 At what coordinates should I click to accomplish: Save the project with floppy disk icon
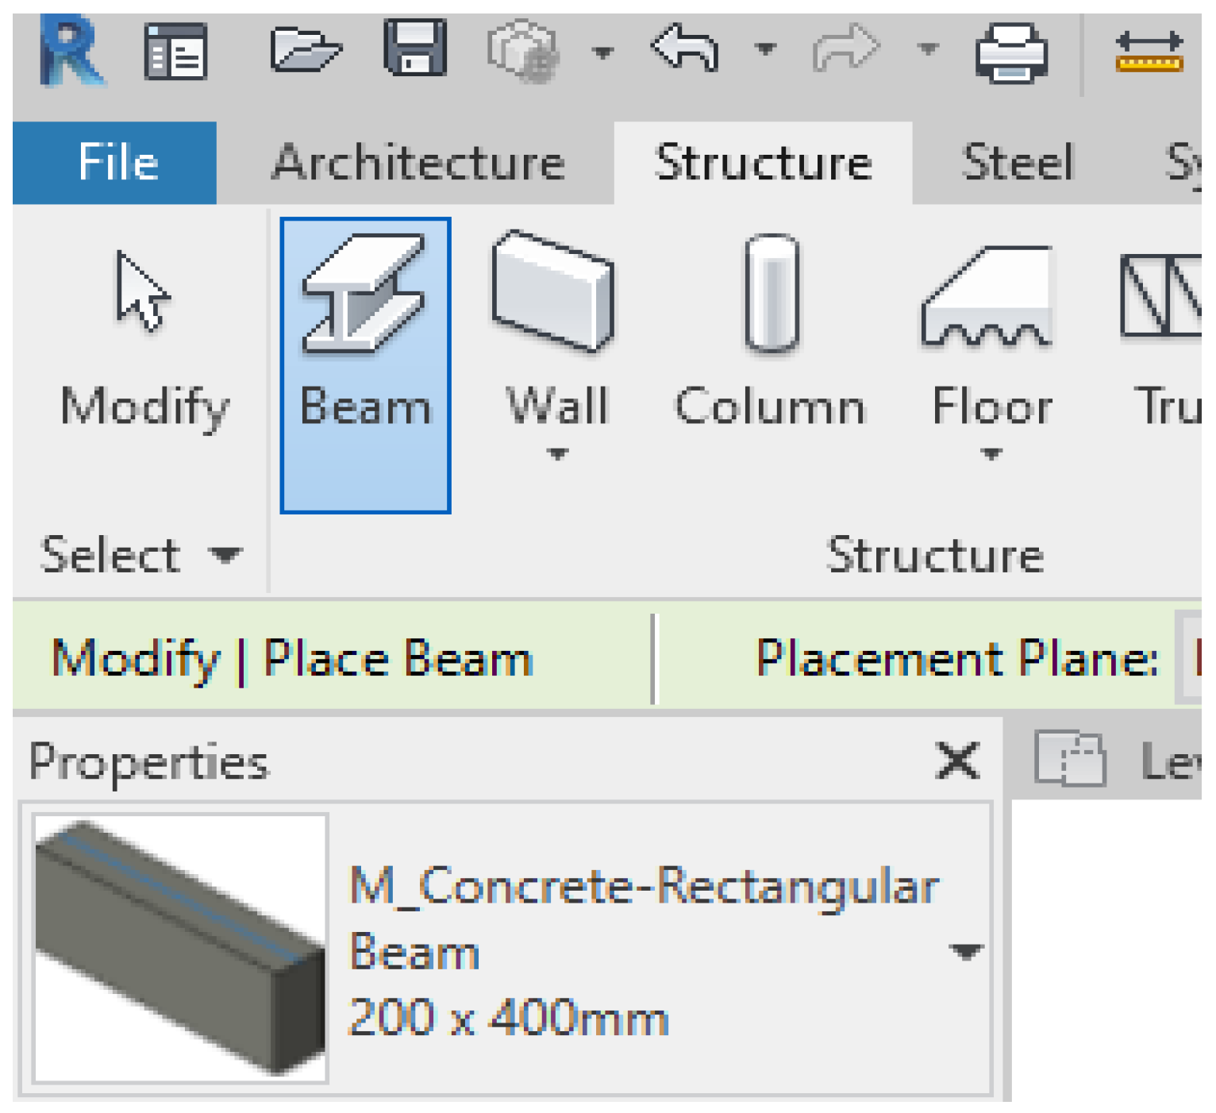click(x=414, y=49)
